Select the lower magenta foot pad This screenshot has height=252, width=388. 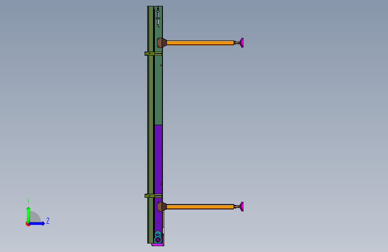coord(242,207)
